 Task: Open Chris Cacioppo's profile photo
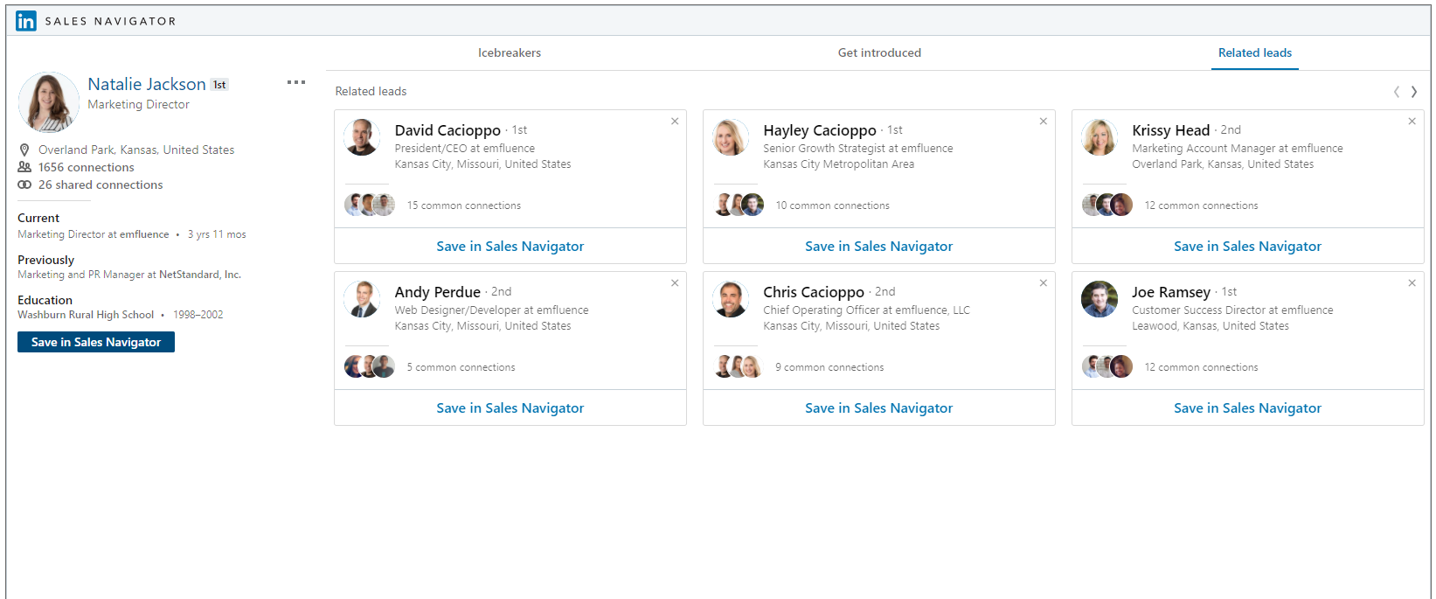[731, 299]
